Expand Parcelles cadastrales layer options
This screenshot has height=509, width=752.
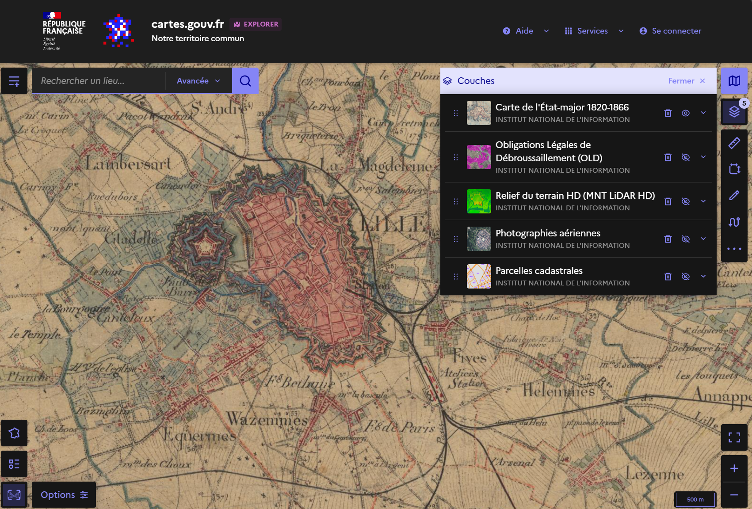click(x=703, y=277)
